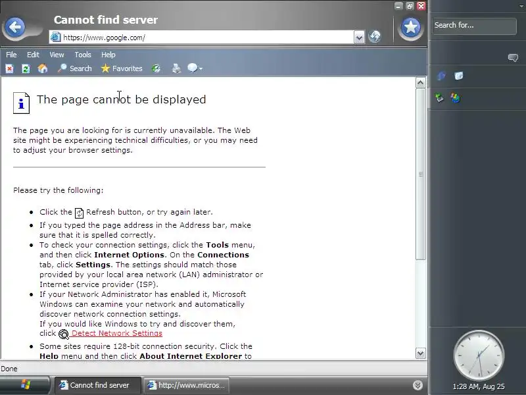Click the Please try the following: text
Image resolution: width=526 pixels, height=395 pixels.
(59, 190)
